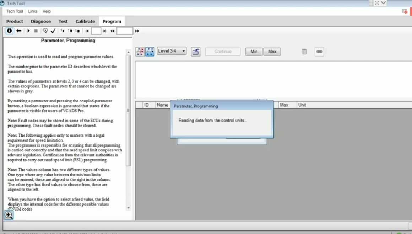
Task: Click the Parameter, Programming dialog title bar
Action: coord(222,106)
